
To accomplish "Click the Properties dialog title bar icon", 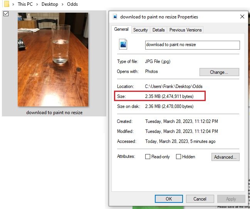I will (x=115, y=17).
